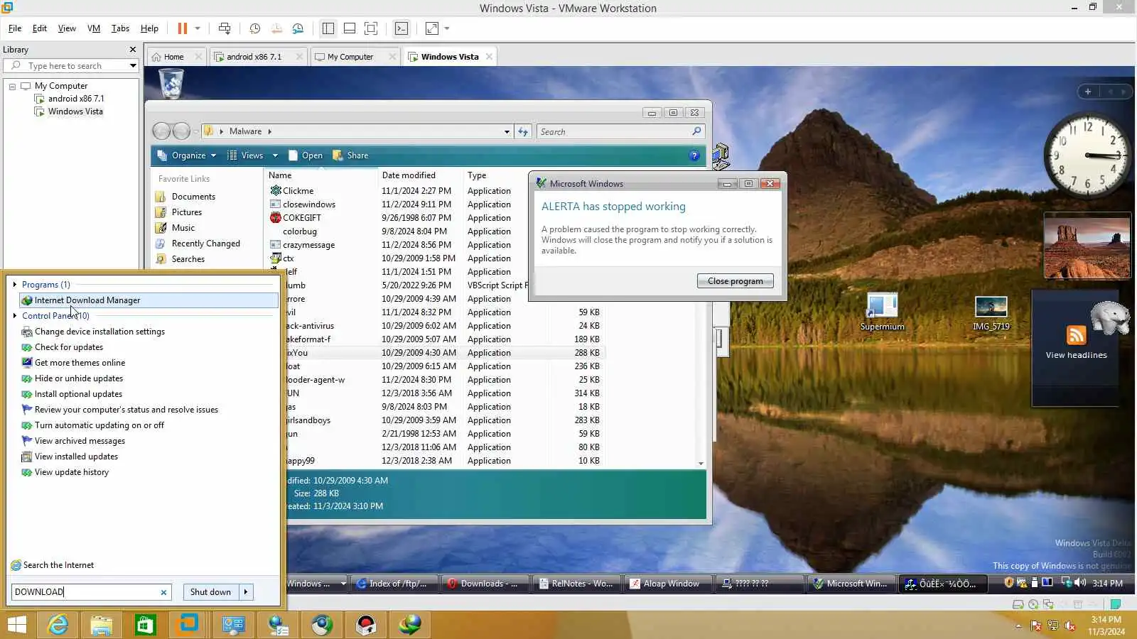Image resolution: width=1137 pixels, height=639 pixels.
Task: Collapse the Control Panel results group
Action: point(15,316)
